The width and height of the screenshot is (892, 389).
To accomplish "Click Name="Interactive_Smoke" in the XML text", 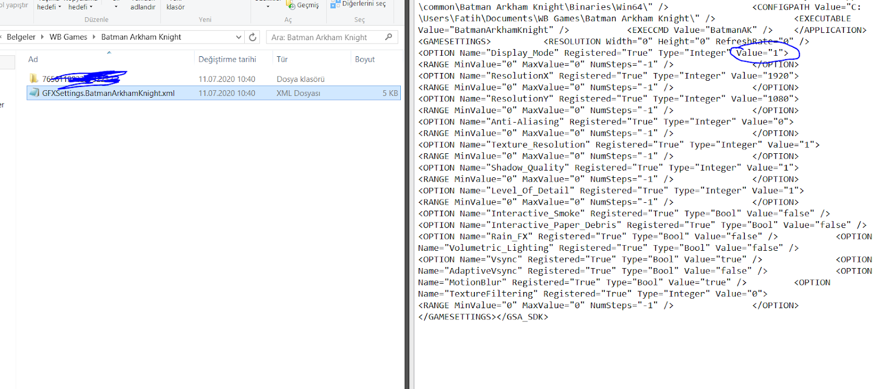I will coord(522,213).
